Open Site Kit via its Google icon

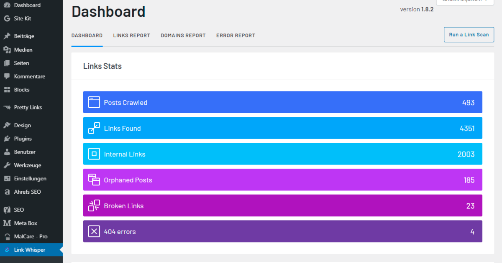7,18
